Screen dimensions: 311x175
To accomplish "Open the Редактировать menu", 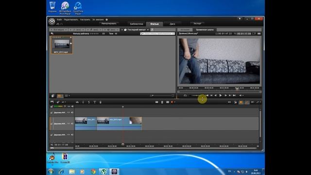I will pyautogui.click(x=71, y=19).
